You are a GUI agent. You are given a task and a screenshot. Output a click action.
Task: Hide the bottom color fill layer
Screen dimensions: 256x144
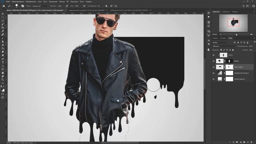click(x=213, y=79)
